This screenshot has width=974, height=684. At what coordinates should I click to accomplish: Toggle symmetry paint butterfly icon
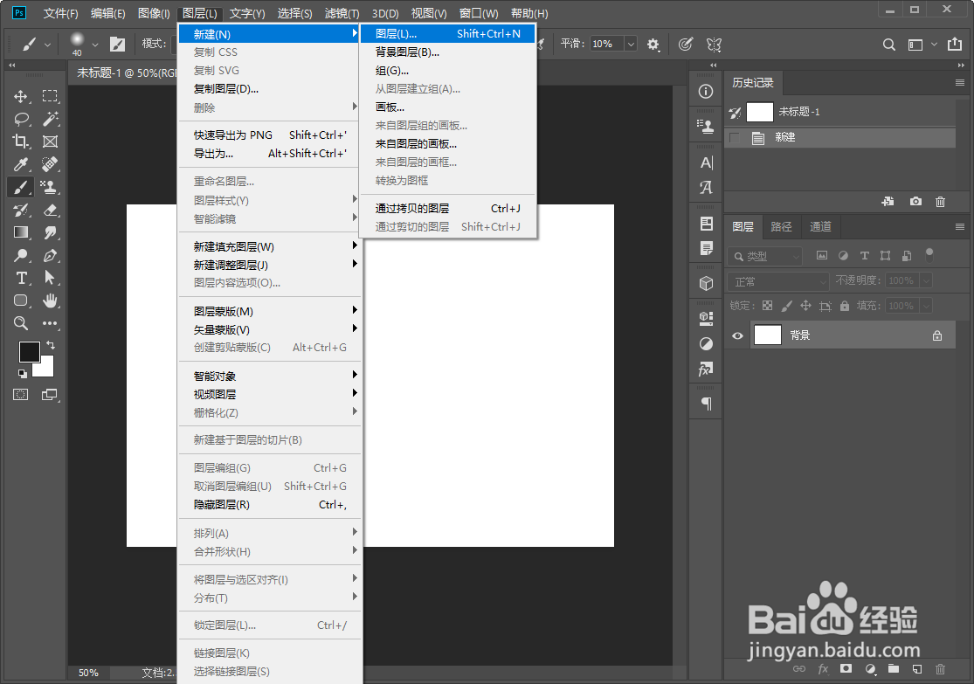click(x=714, y=44)
